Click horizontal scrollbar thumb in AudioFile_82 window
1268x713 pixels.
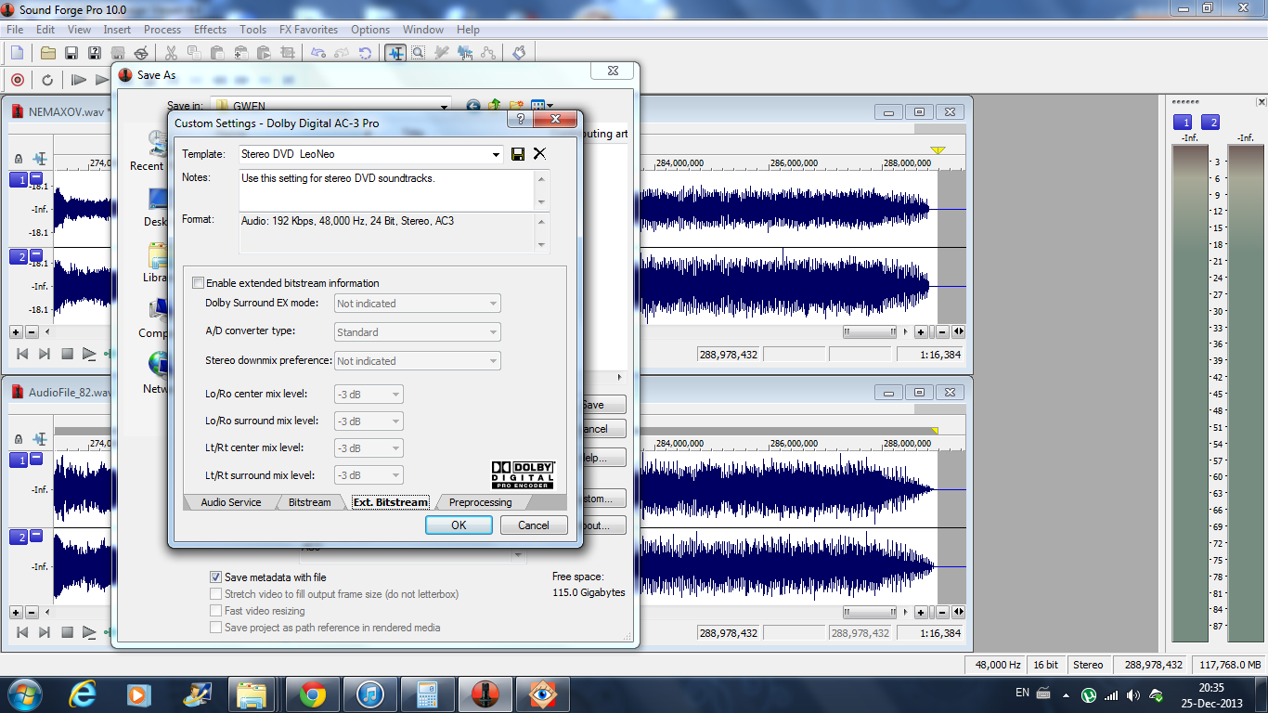point(870,612)
